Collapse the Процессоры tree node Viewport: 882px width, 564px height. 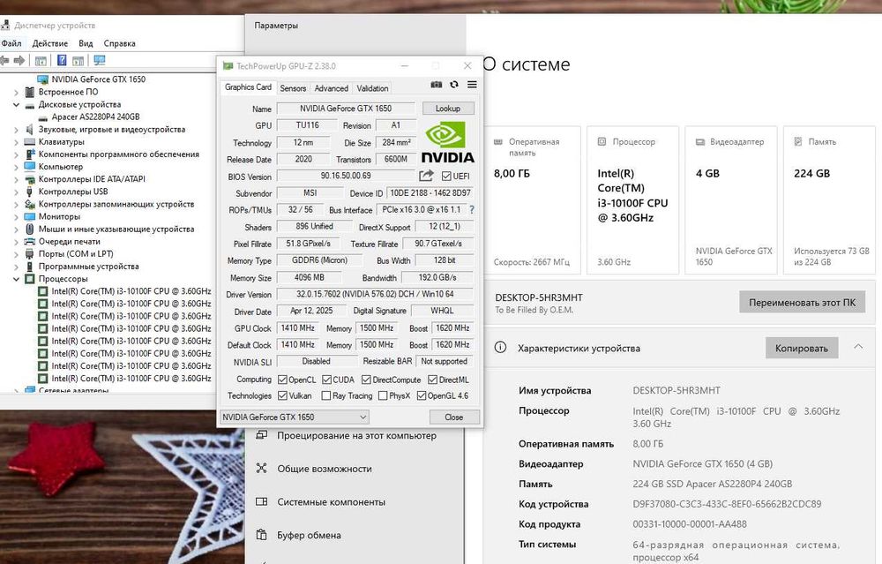pyautogui.click(x=16, y=279)
